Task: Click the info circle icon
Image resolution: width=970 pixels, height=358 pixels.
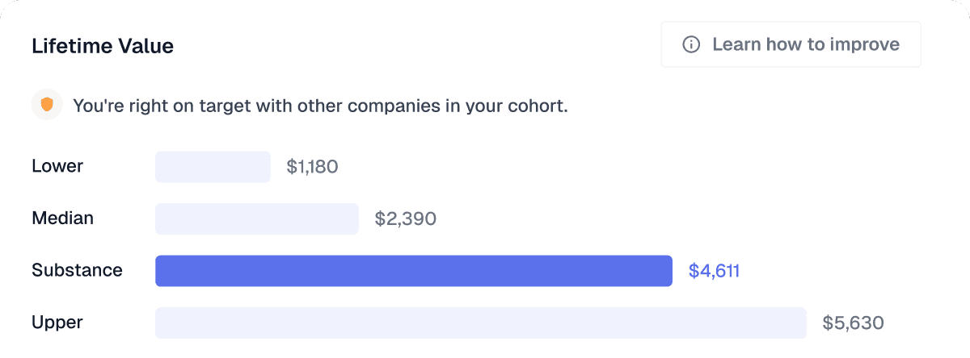Action: [691, 44]
